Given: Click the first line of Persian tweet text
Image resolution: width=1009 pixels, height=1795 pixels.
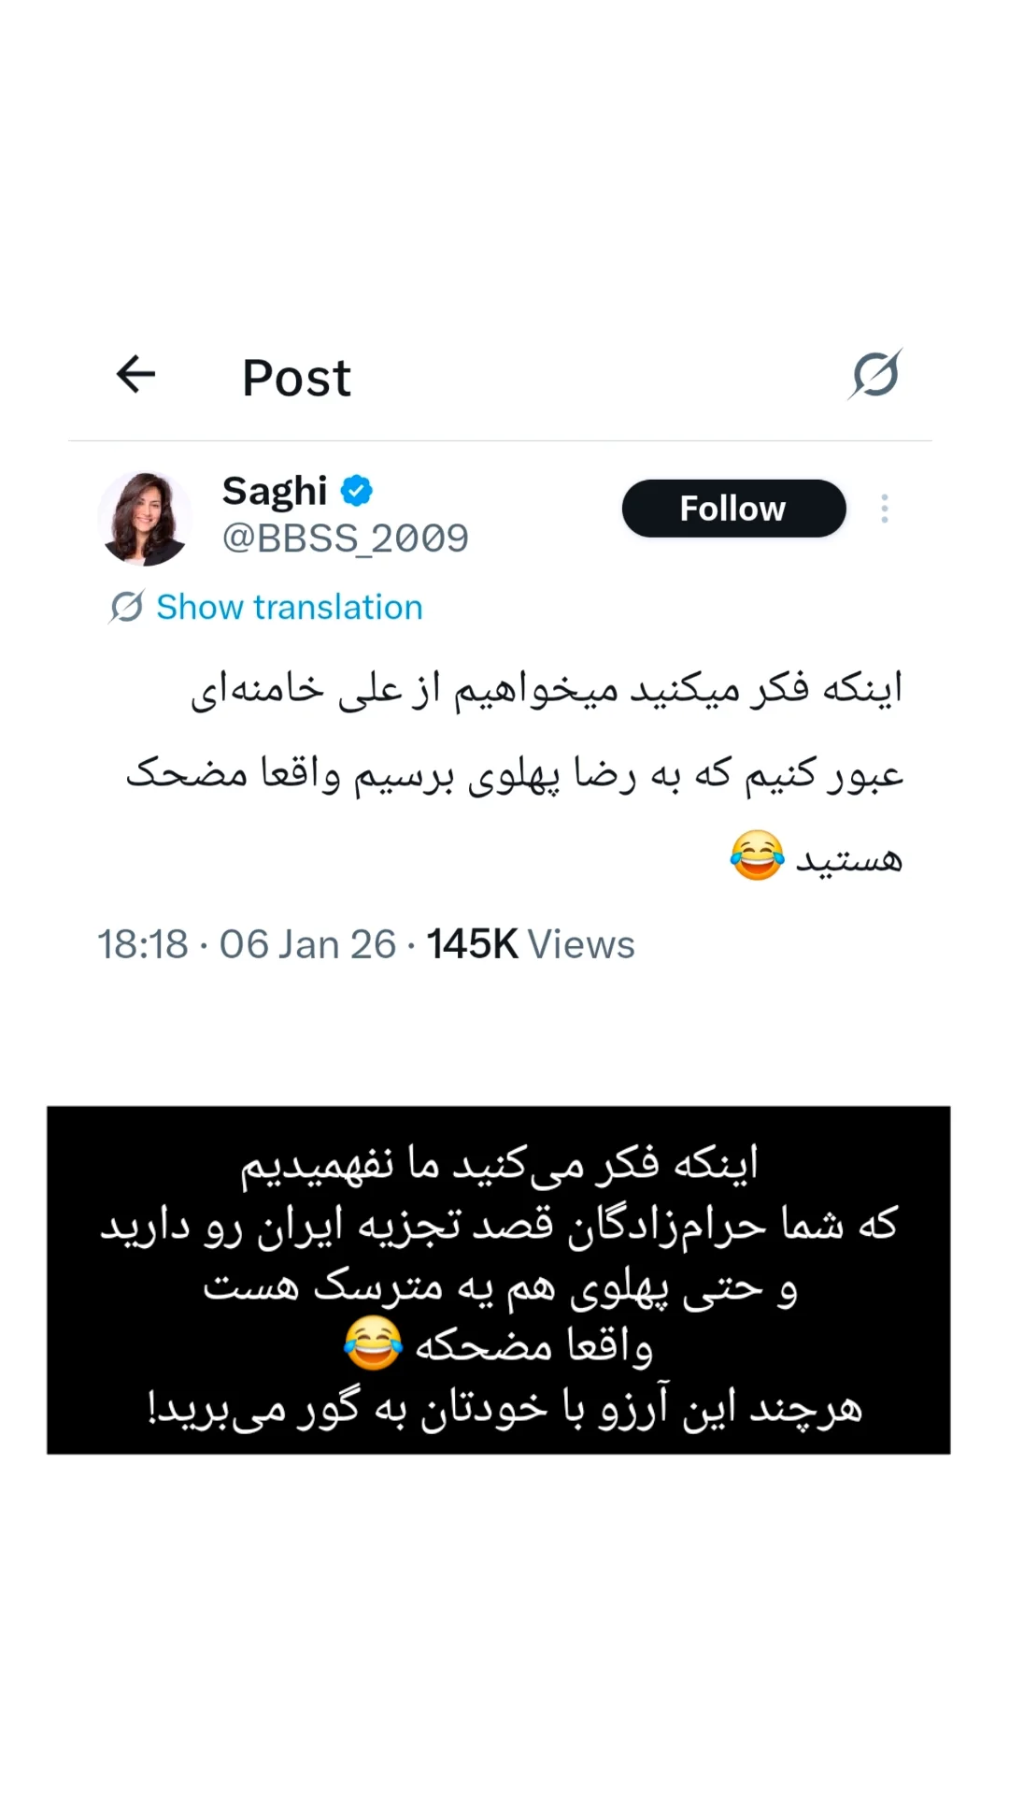Looking at the screenshot, I should tap(547, 690).
